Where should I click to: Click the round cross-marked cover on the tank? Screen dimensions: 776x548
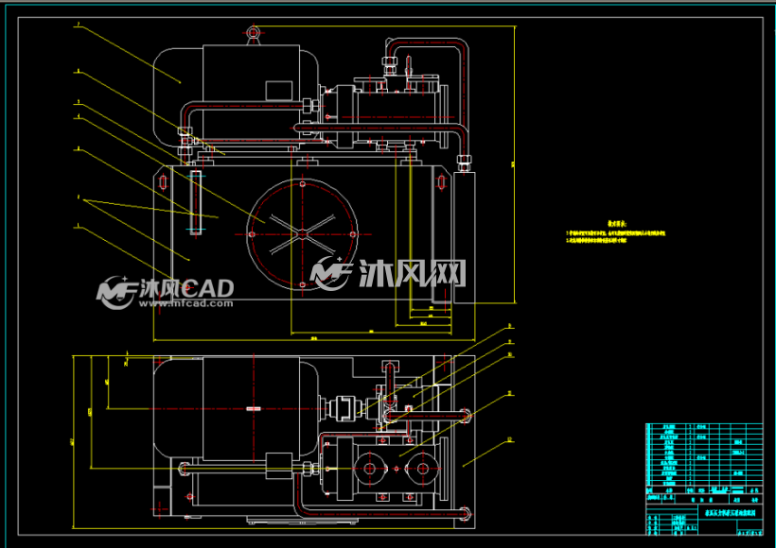[302, 234]
